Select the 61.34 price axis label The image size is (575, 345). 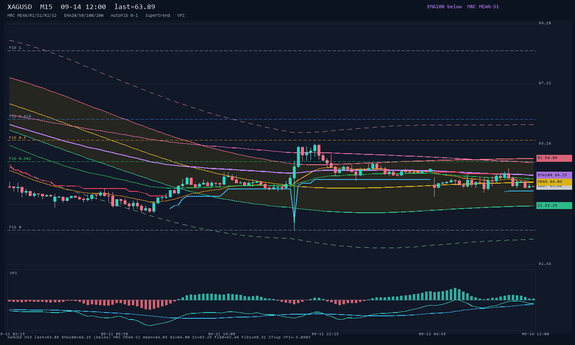tap(545, 264)
